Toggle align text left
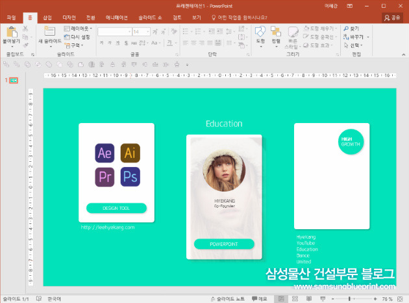 (186, 43)
